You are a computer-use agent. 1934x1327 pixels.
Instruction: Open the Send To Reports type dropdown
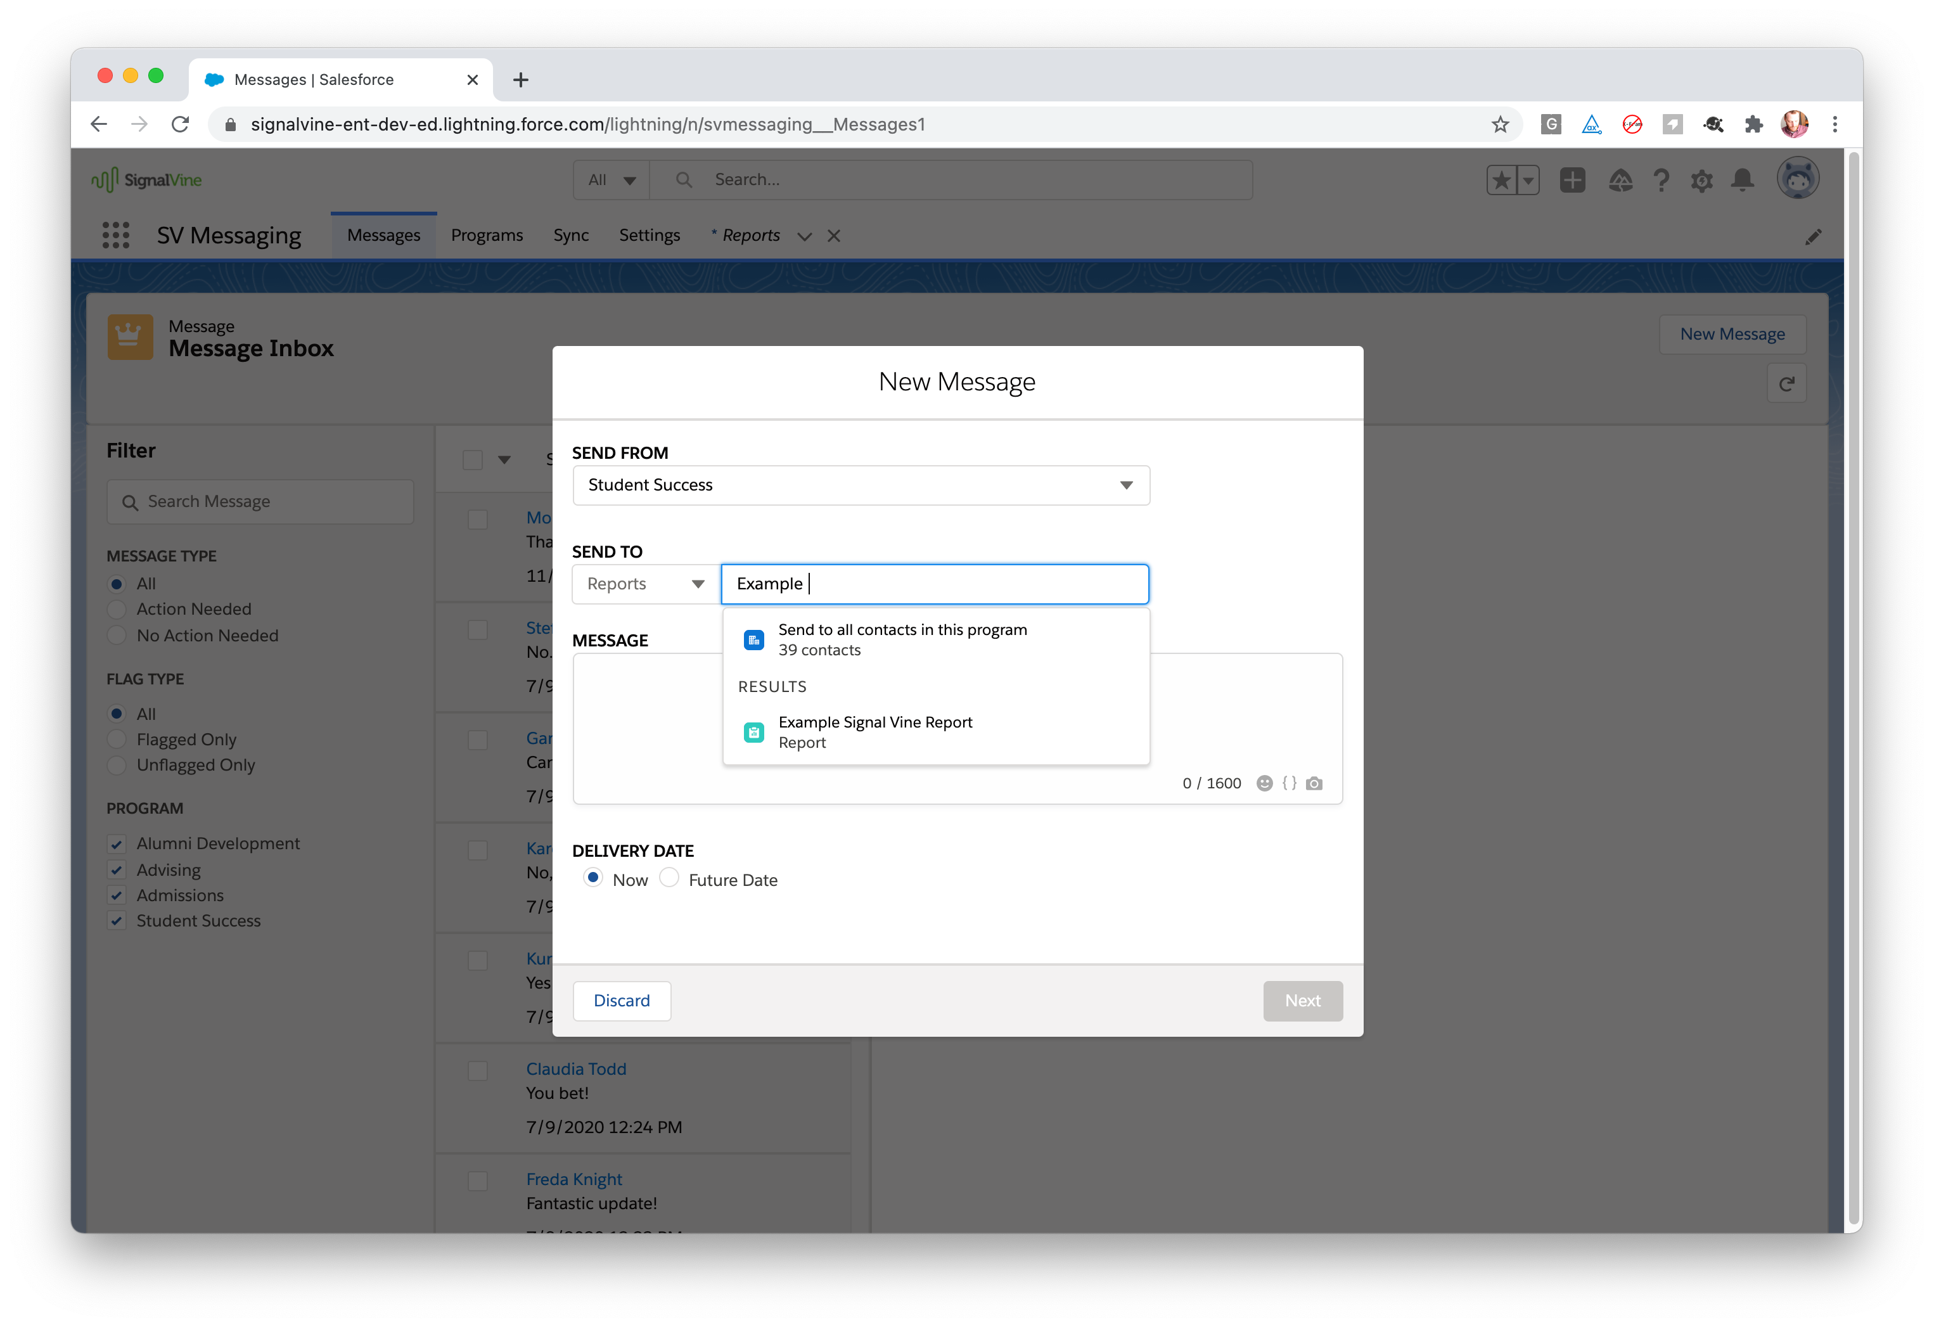(646, 584)
